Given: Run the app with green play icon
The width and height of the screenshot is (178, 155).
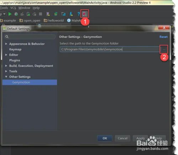Looking at the screenshot, I should point(10,14).
